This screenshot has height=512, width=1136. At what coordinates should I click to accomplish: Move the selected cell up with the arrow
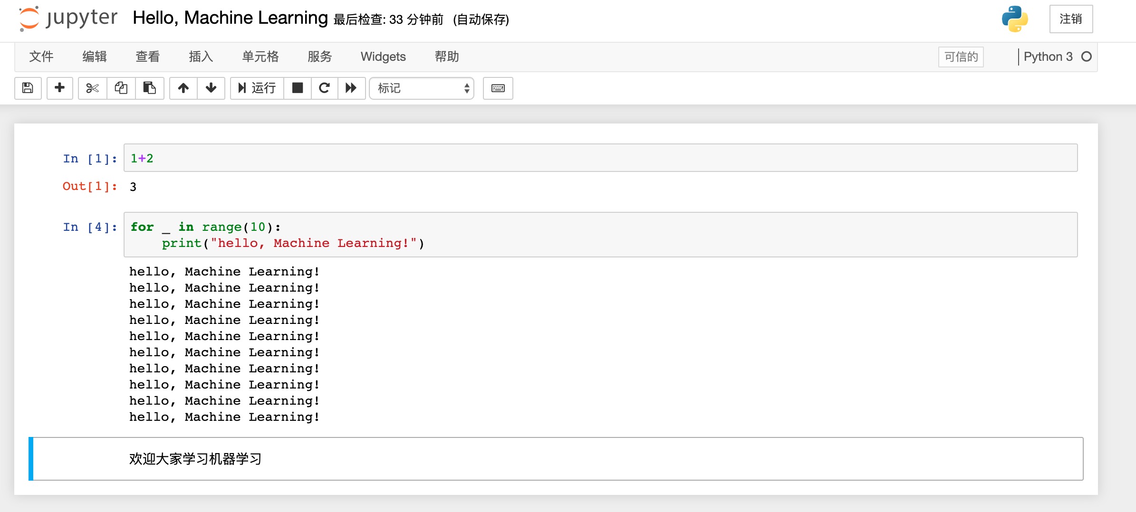point(183,88)
